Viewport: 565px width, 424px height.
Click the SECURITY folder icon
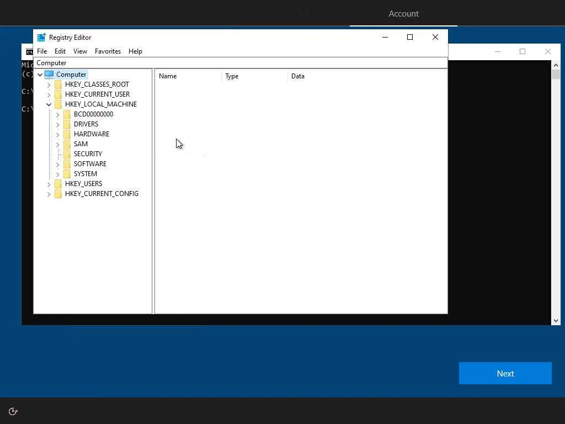(67, 154)
